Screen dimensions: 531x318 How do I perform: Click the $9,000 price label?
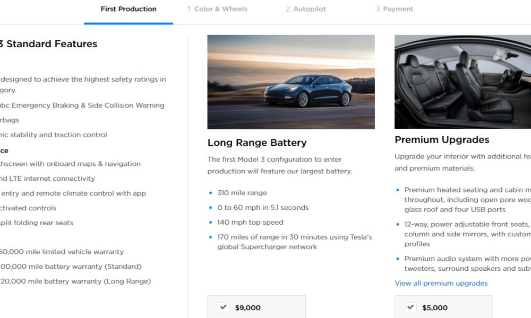point(248,307)
